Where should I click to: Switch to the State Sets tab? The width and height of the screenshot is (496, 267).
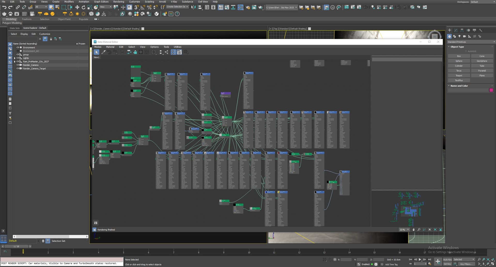point(14,28)
